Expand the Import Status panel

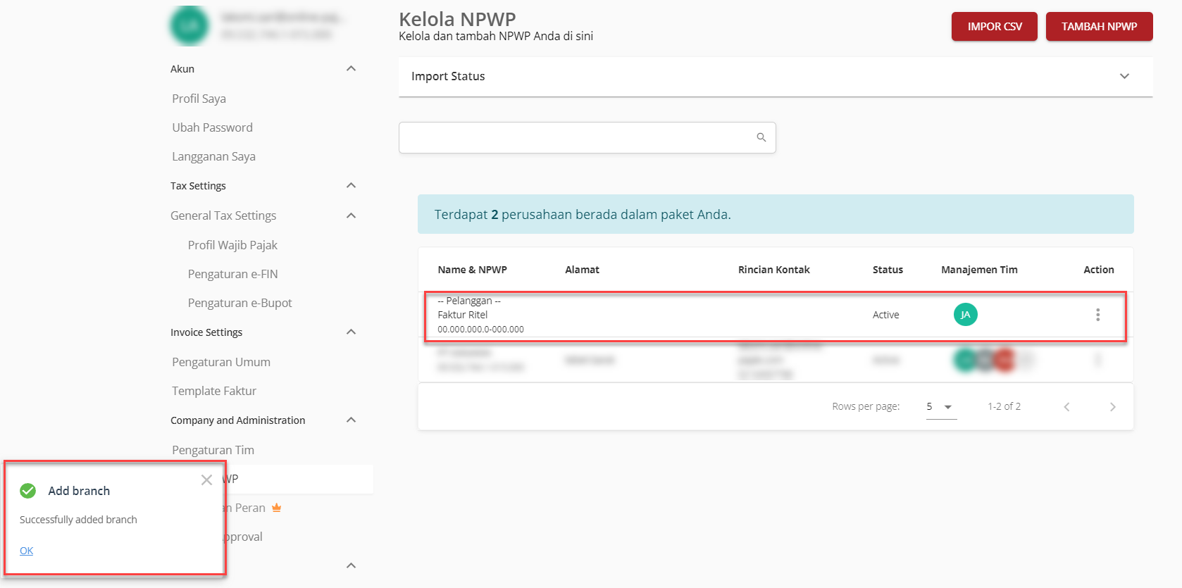click(x=1124, y=76)
